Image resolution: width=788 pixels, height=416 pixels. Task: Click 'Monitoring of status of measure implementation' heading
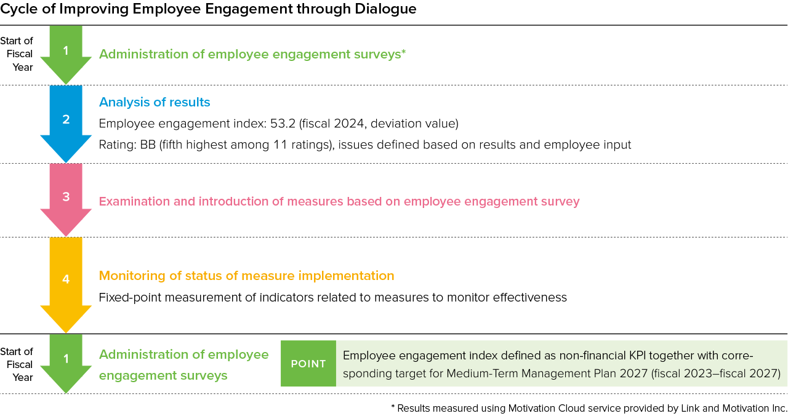[246, 276]
